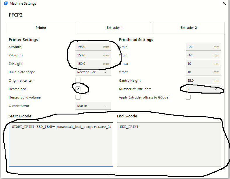Image resolution: width=230 pixels, height=179 pixels.
Task: Edit the Y max printhead value
Action: point(203,72)
